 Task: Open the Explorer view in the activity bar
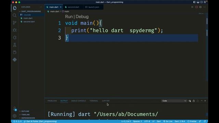pyautogui.click(x=15, y=8)
